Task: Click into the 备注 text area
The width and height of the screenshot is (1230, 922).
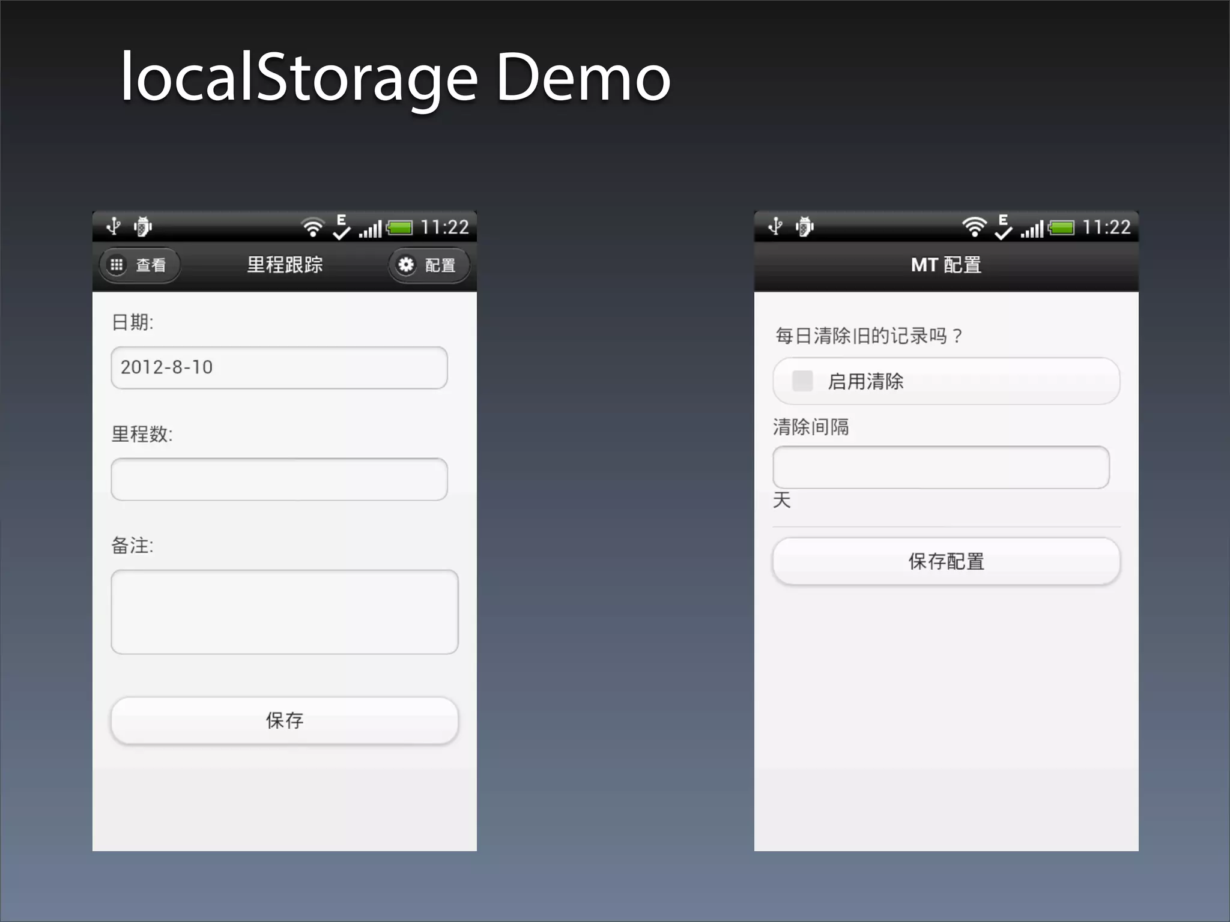Action: [285, 612]
